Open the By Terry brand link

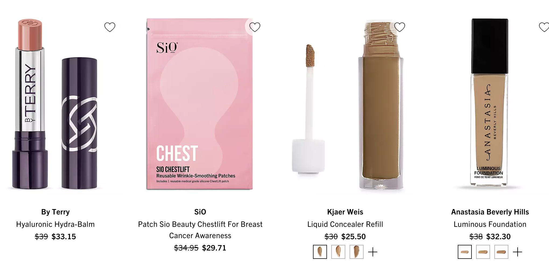(55, 212)
